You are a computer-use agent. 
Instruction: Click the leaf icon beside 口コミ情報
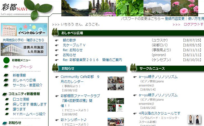[x=7, y=100]
